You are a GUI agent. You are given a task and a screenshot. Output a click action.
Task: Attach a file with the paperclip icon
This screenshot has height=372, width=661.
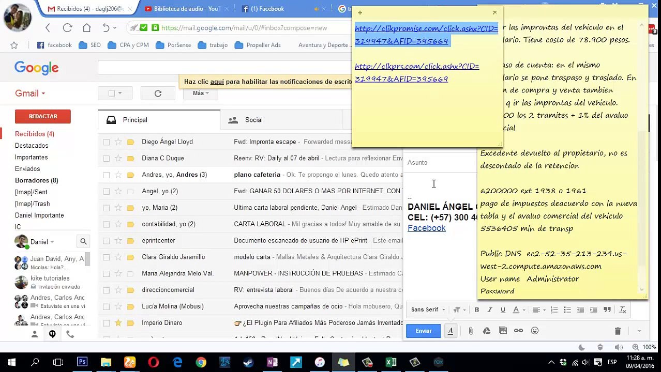[471, 331]
